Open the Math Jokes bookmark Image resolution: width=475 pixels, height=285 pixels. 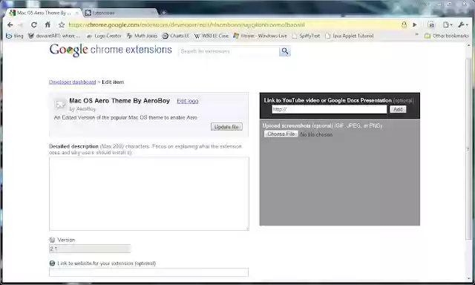tap(142, 36)
